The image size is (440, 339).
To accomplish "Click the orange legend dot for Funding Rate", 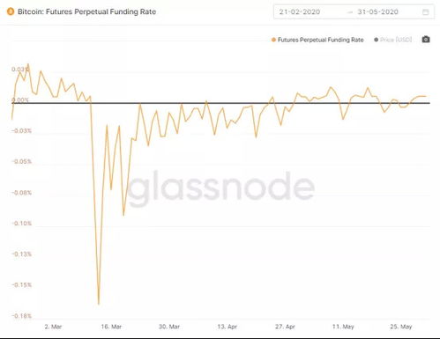I will tap(273, 40).
